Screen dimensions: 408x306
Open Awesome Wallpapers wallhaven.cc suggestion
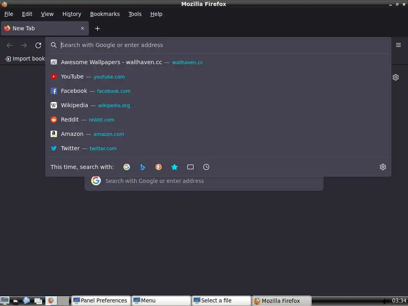tap(218, 62)
